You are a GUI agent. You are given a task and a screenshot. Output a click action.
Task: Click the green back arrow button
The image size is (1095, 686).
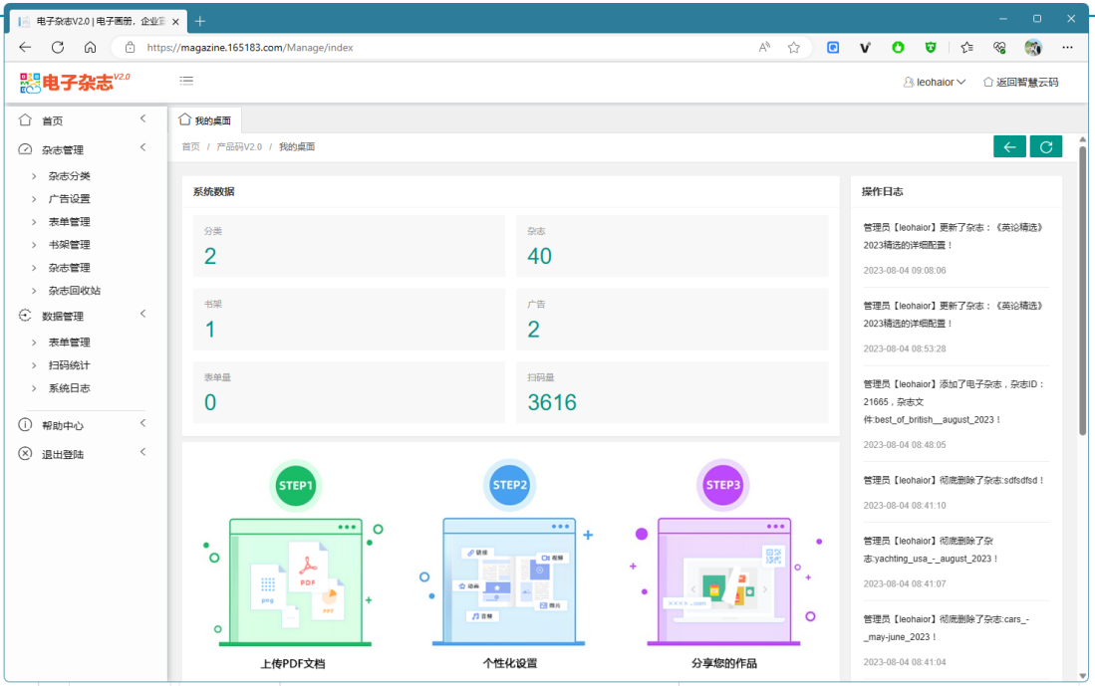click(1009, 147)
